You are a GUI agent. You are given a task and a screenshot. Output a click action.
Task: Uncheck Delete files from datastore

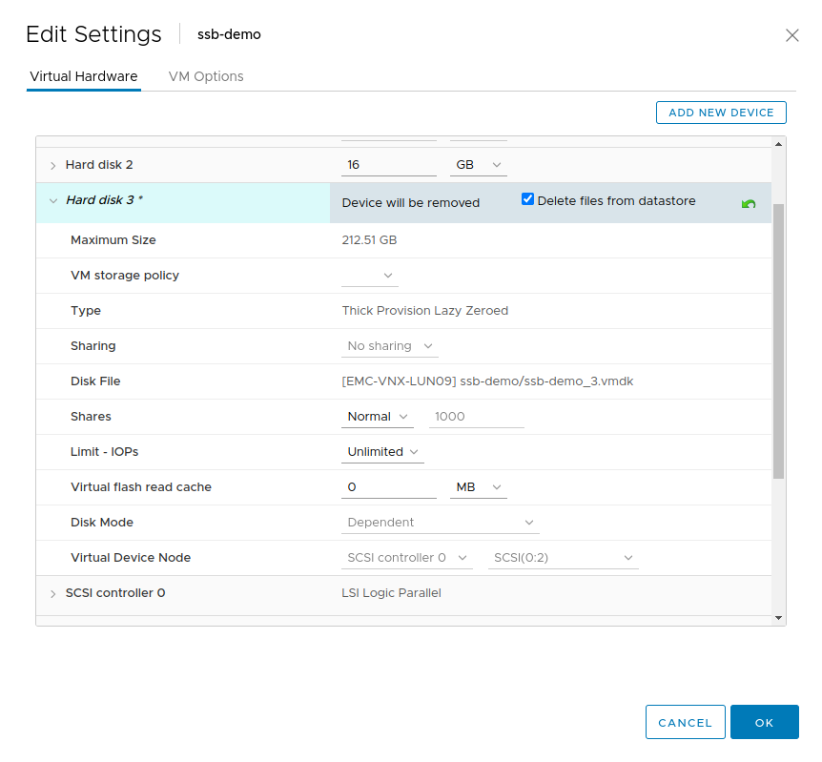pyautogui.click(x=527, y=200)
